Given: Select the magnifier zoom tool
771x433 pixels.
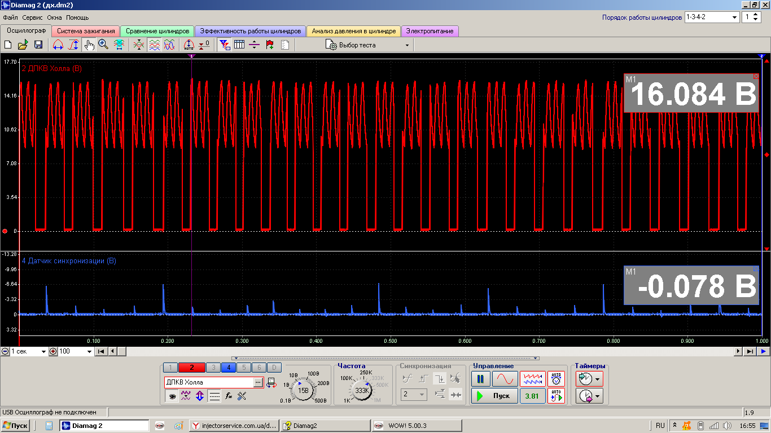Looking at the screenshot, I should [103, 45].
